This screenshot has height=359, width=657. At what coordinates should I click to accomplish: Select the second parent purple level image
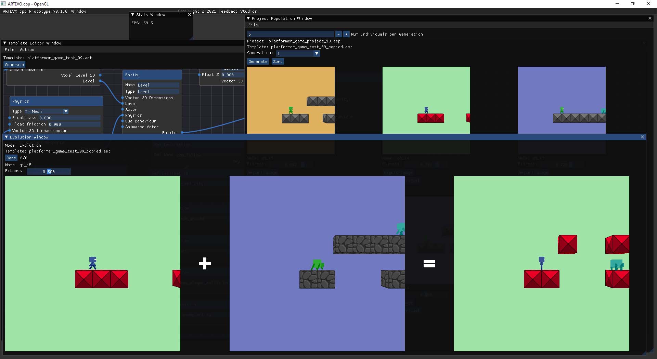point(317,264)
